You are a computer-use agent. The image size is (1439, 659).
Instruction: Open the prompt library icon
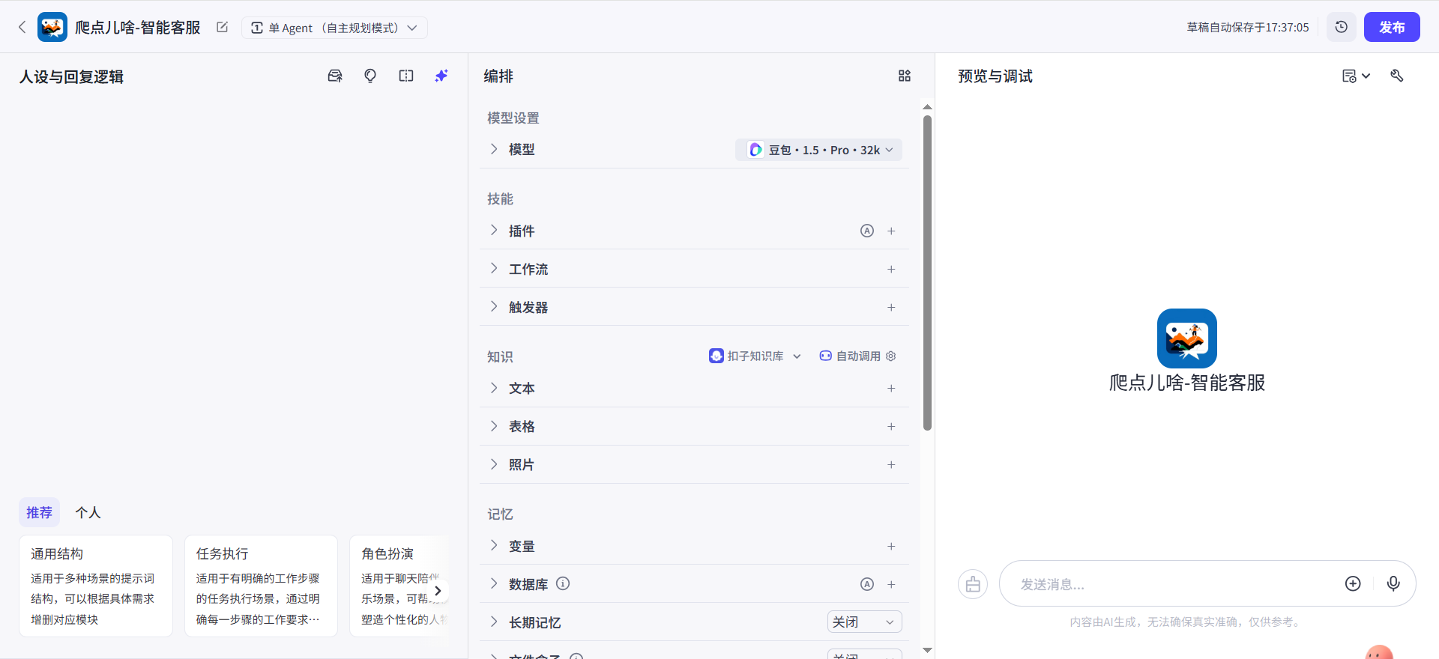click(335, 76)
